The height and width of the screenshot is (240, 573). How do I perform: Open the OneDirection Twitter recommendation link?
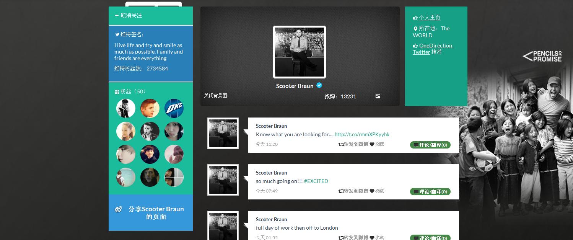point(433,49)
